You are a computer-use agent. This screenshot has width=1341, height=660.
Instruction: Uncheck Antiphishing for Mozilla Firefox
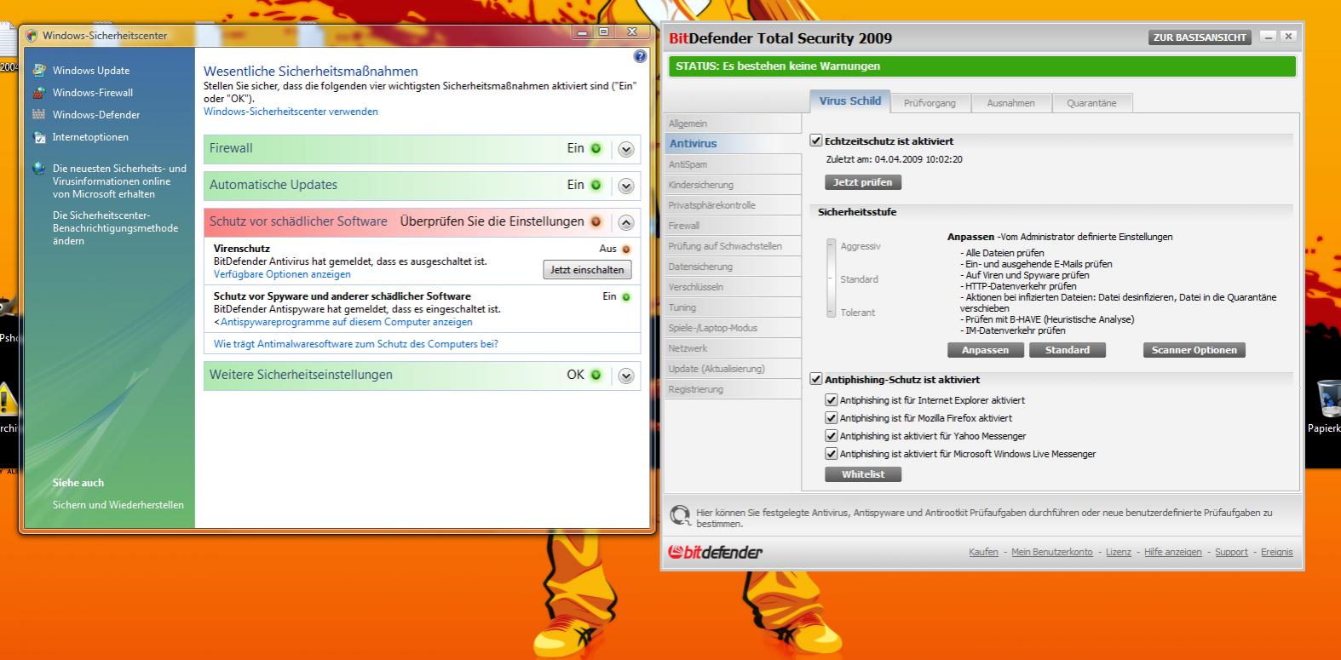tap(832, 418)
